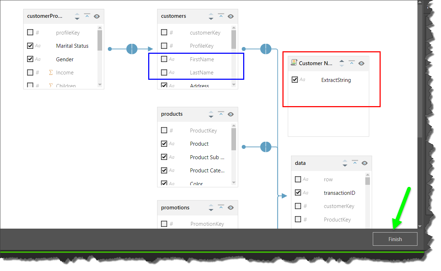Check the ProfileKey checkbox in customers
The image size is (441, 271).
(164, 46)
